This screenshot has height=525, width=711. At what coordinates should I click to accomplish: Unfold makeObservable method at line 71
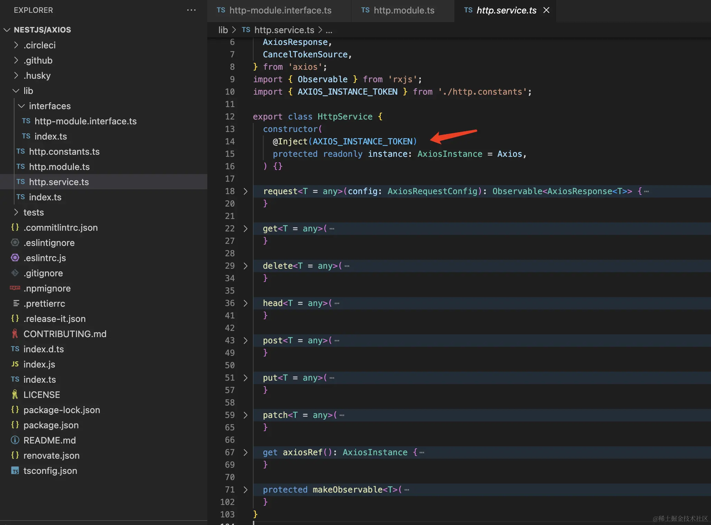(x=245, y=490)
